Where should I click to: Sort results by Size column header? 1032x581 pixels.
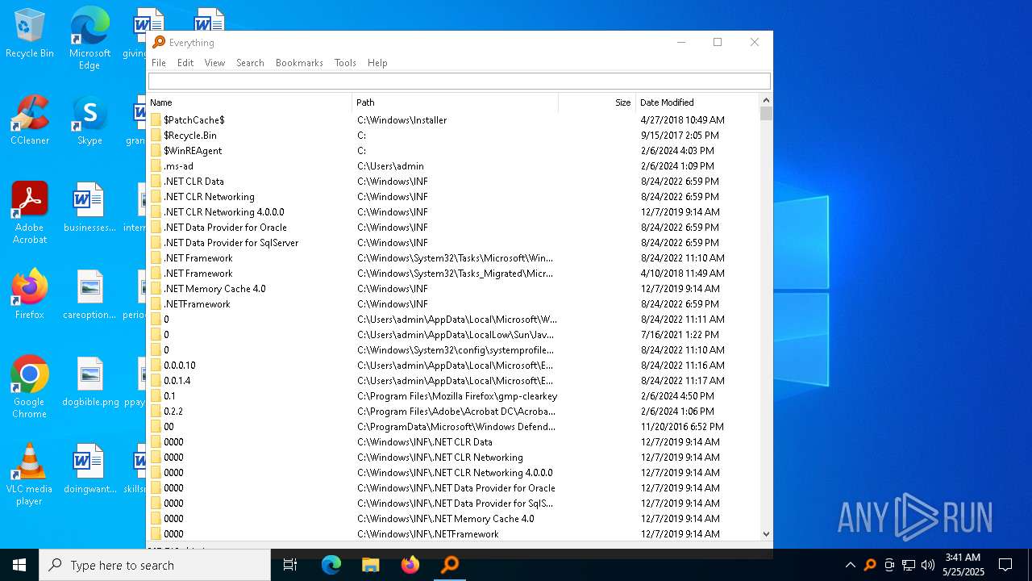597,102
